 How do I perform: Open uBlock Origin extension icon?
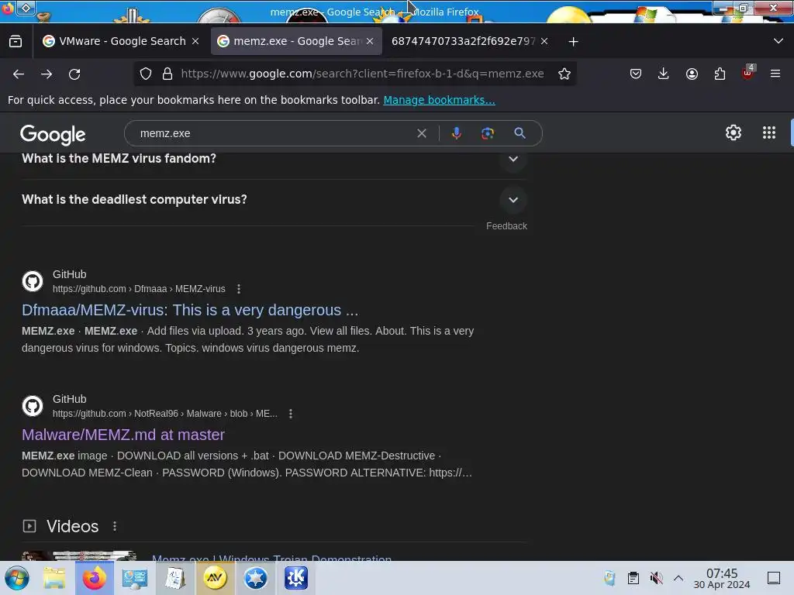tap(748, 72)
